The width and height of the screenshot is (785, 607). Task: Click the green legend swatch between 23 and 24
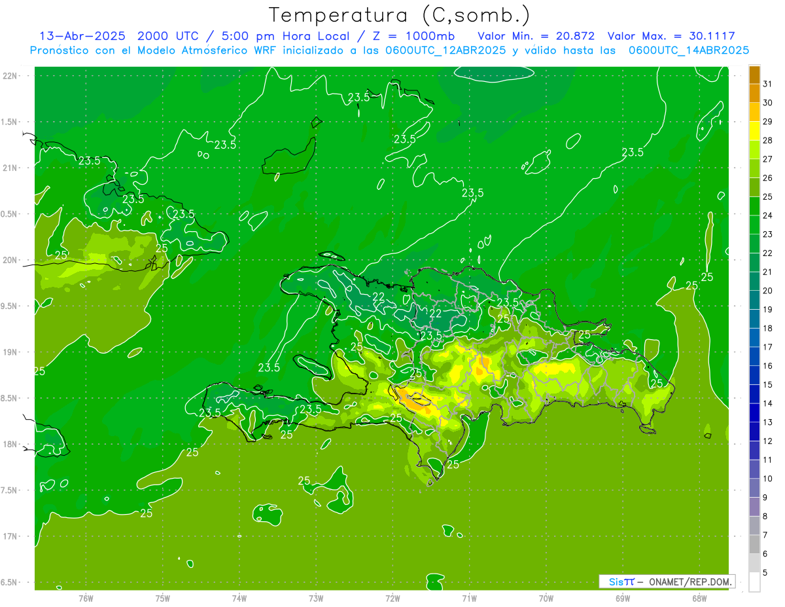pos(754,225)
